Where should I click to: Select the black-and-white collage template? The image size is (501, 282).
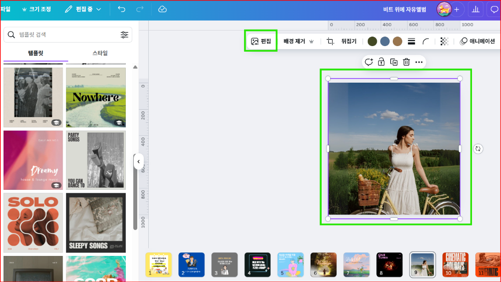click(x=33, y=97)
